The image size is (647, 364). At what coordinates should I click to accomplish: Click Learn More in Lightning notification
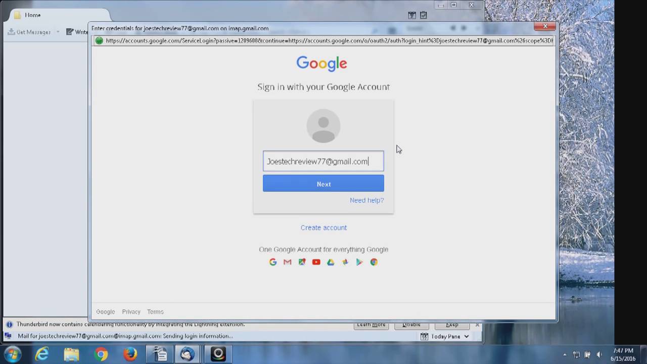pos(372,325)
